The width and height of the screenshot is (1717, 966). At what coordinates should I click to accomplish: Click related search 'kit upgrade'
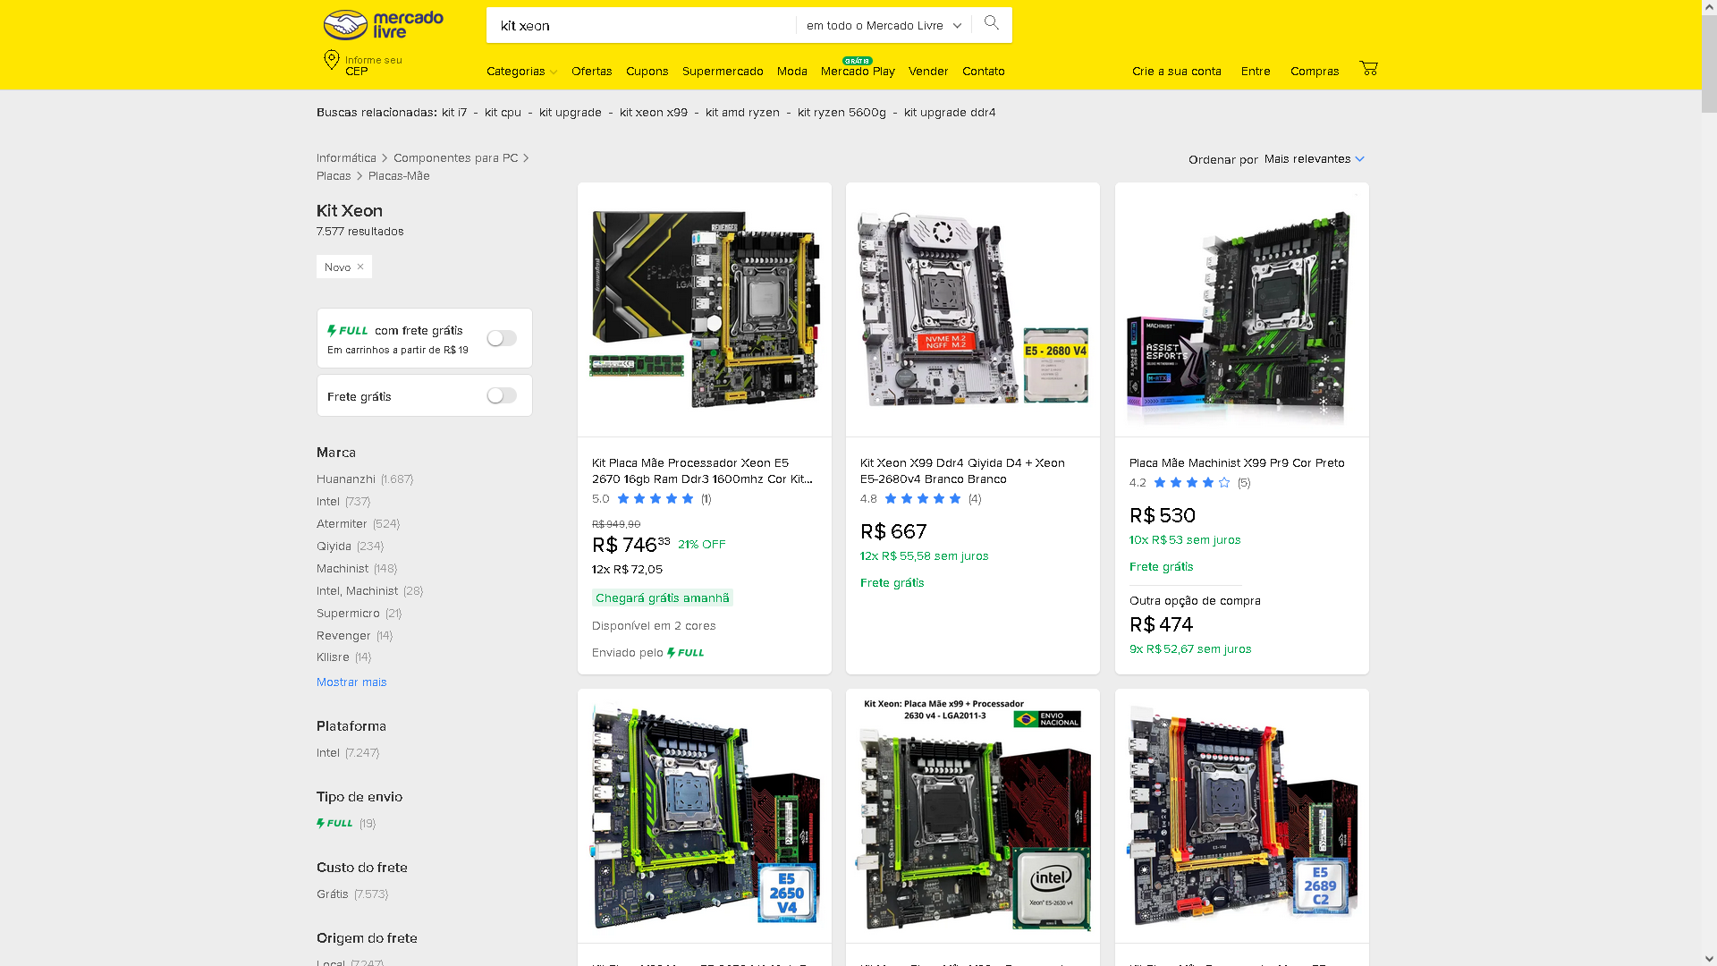(x=571, y=113)
